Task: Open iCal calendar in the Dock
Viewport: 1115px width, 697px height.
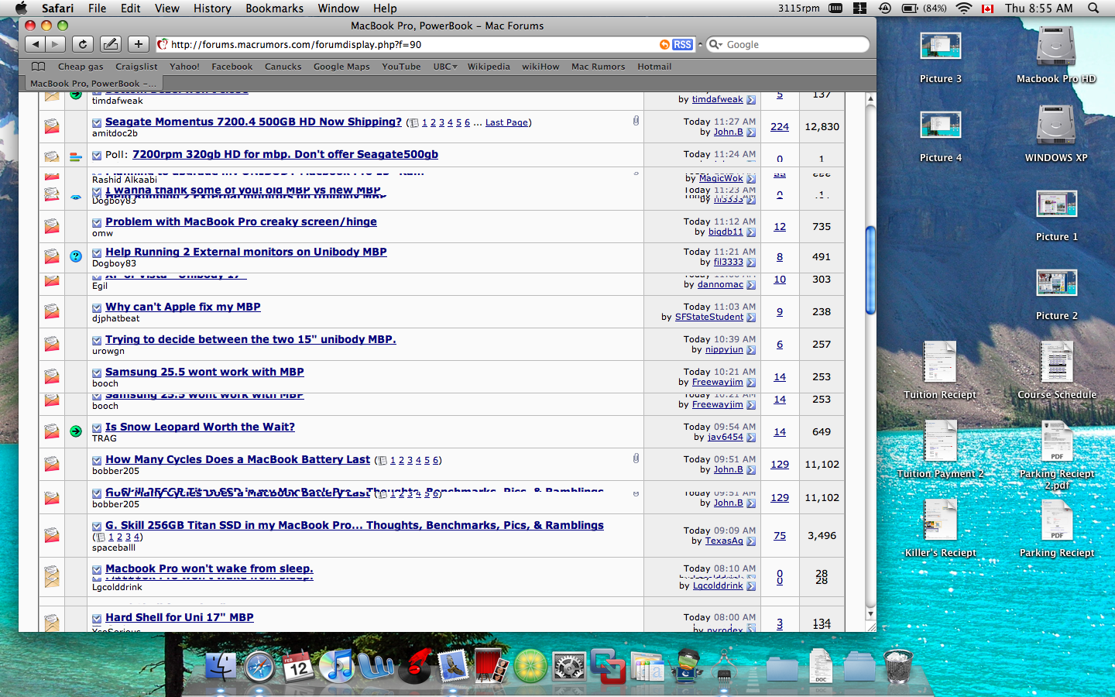Action: [x=298, y=665]
